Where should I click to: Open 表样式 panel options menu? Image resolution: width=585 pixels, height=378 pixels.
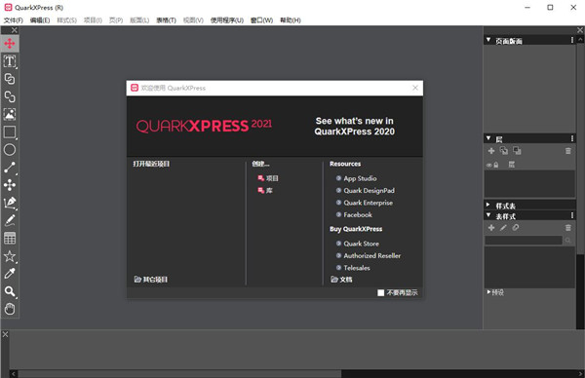pyautogui.click(x=572, y=215)
